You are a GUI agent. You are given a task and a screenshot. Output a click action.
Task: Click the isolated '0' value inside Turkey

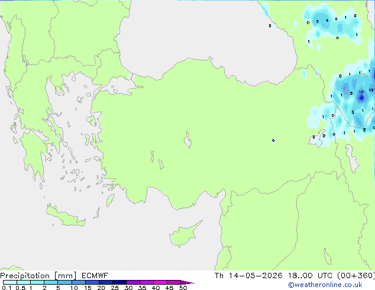(273, 140)
